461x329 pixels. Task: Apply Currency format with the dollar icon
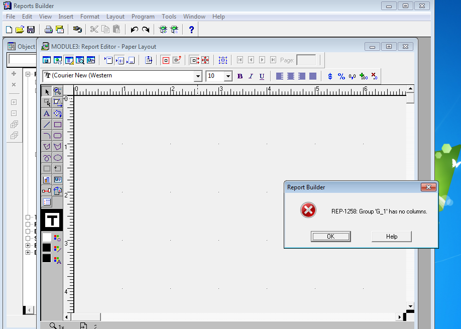330,76
